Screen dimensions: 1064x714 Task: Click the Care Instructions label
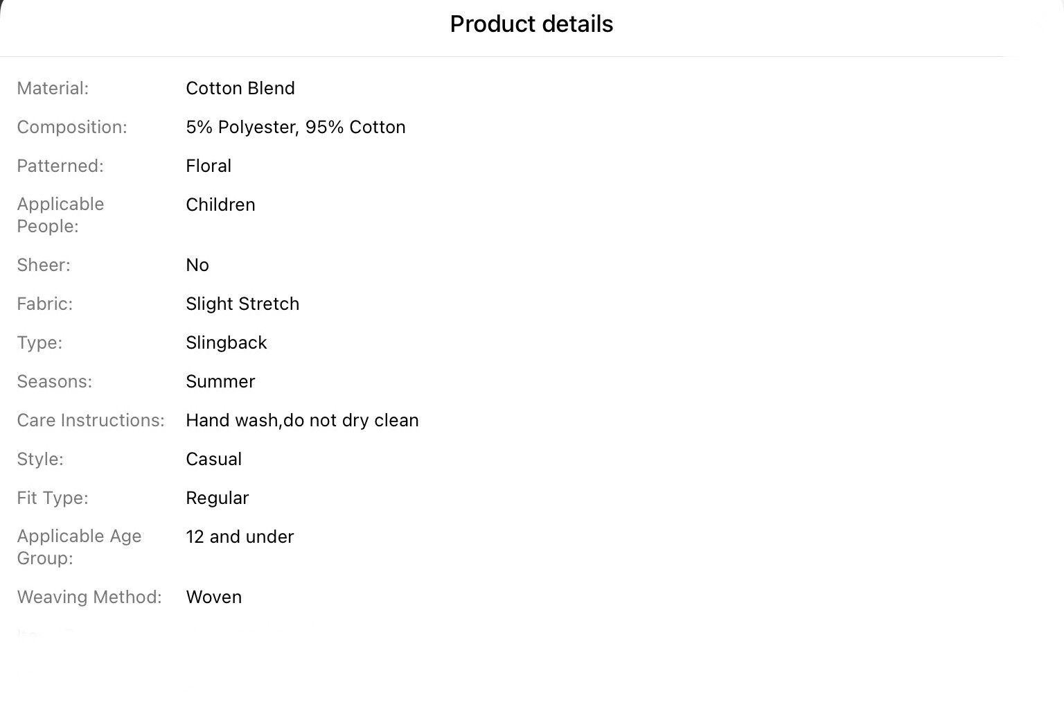tap(91, 420)
